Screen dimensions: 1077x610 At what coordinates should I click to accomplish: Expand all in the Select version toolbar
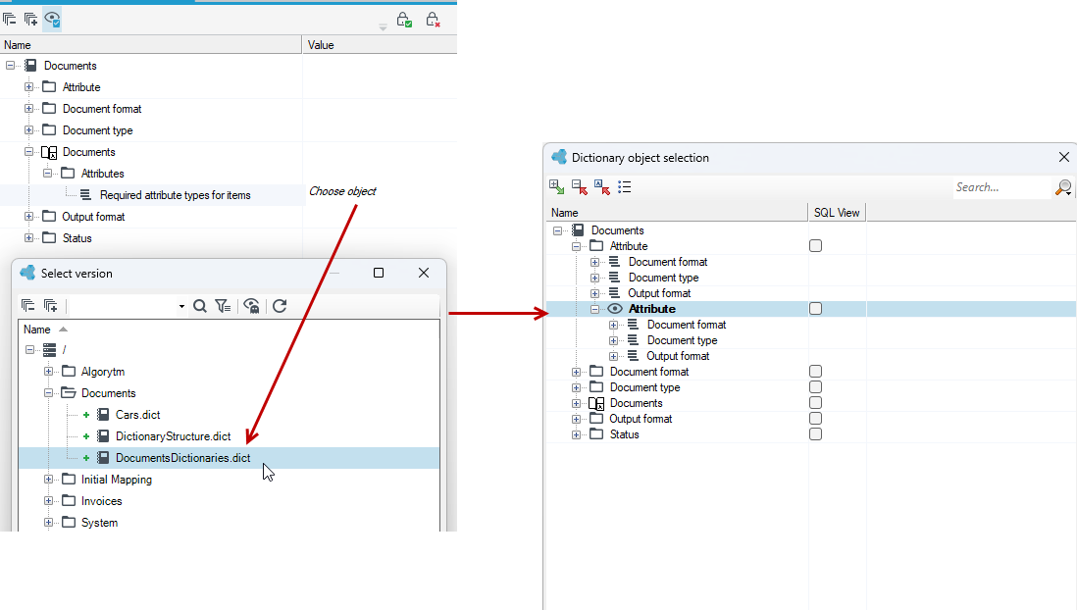tap(50, 306)
